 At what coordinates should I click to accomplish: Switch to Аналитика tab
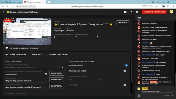coord(37,54)
